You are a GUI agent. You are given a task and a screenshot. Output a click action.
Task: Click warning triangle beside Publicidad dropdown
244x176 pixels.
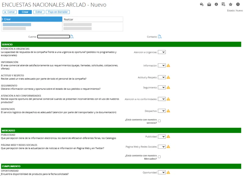[x=168, y=137]
